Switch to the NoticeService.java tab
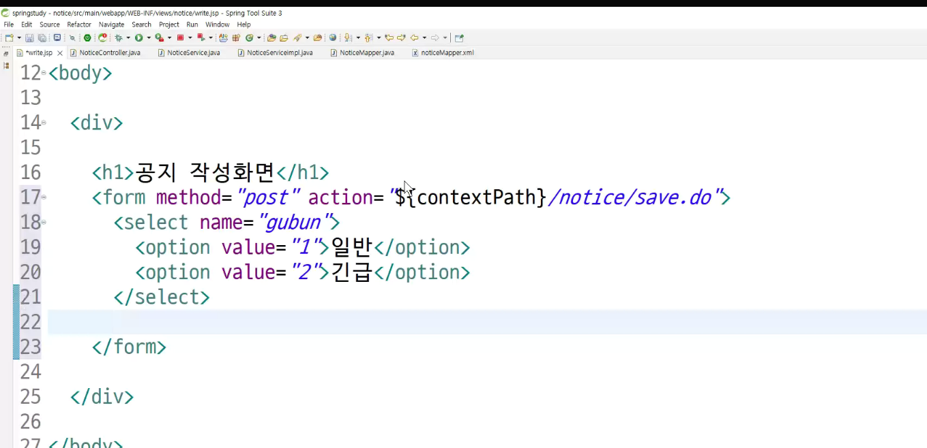Image resolution: width=927 pixels, height=448 pixels. [189, 52]
